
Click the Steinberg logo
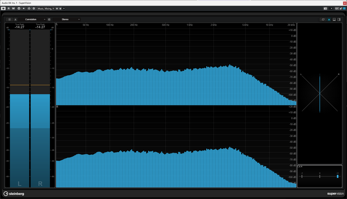click(14, 194)
